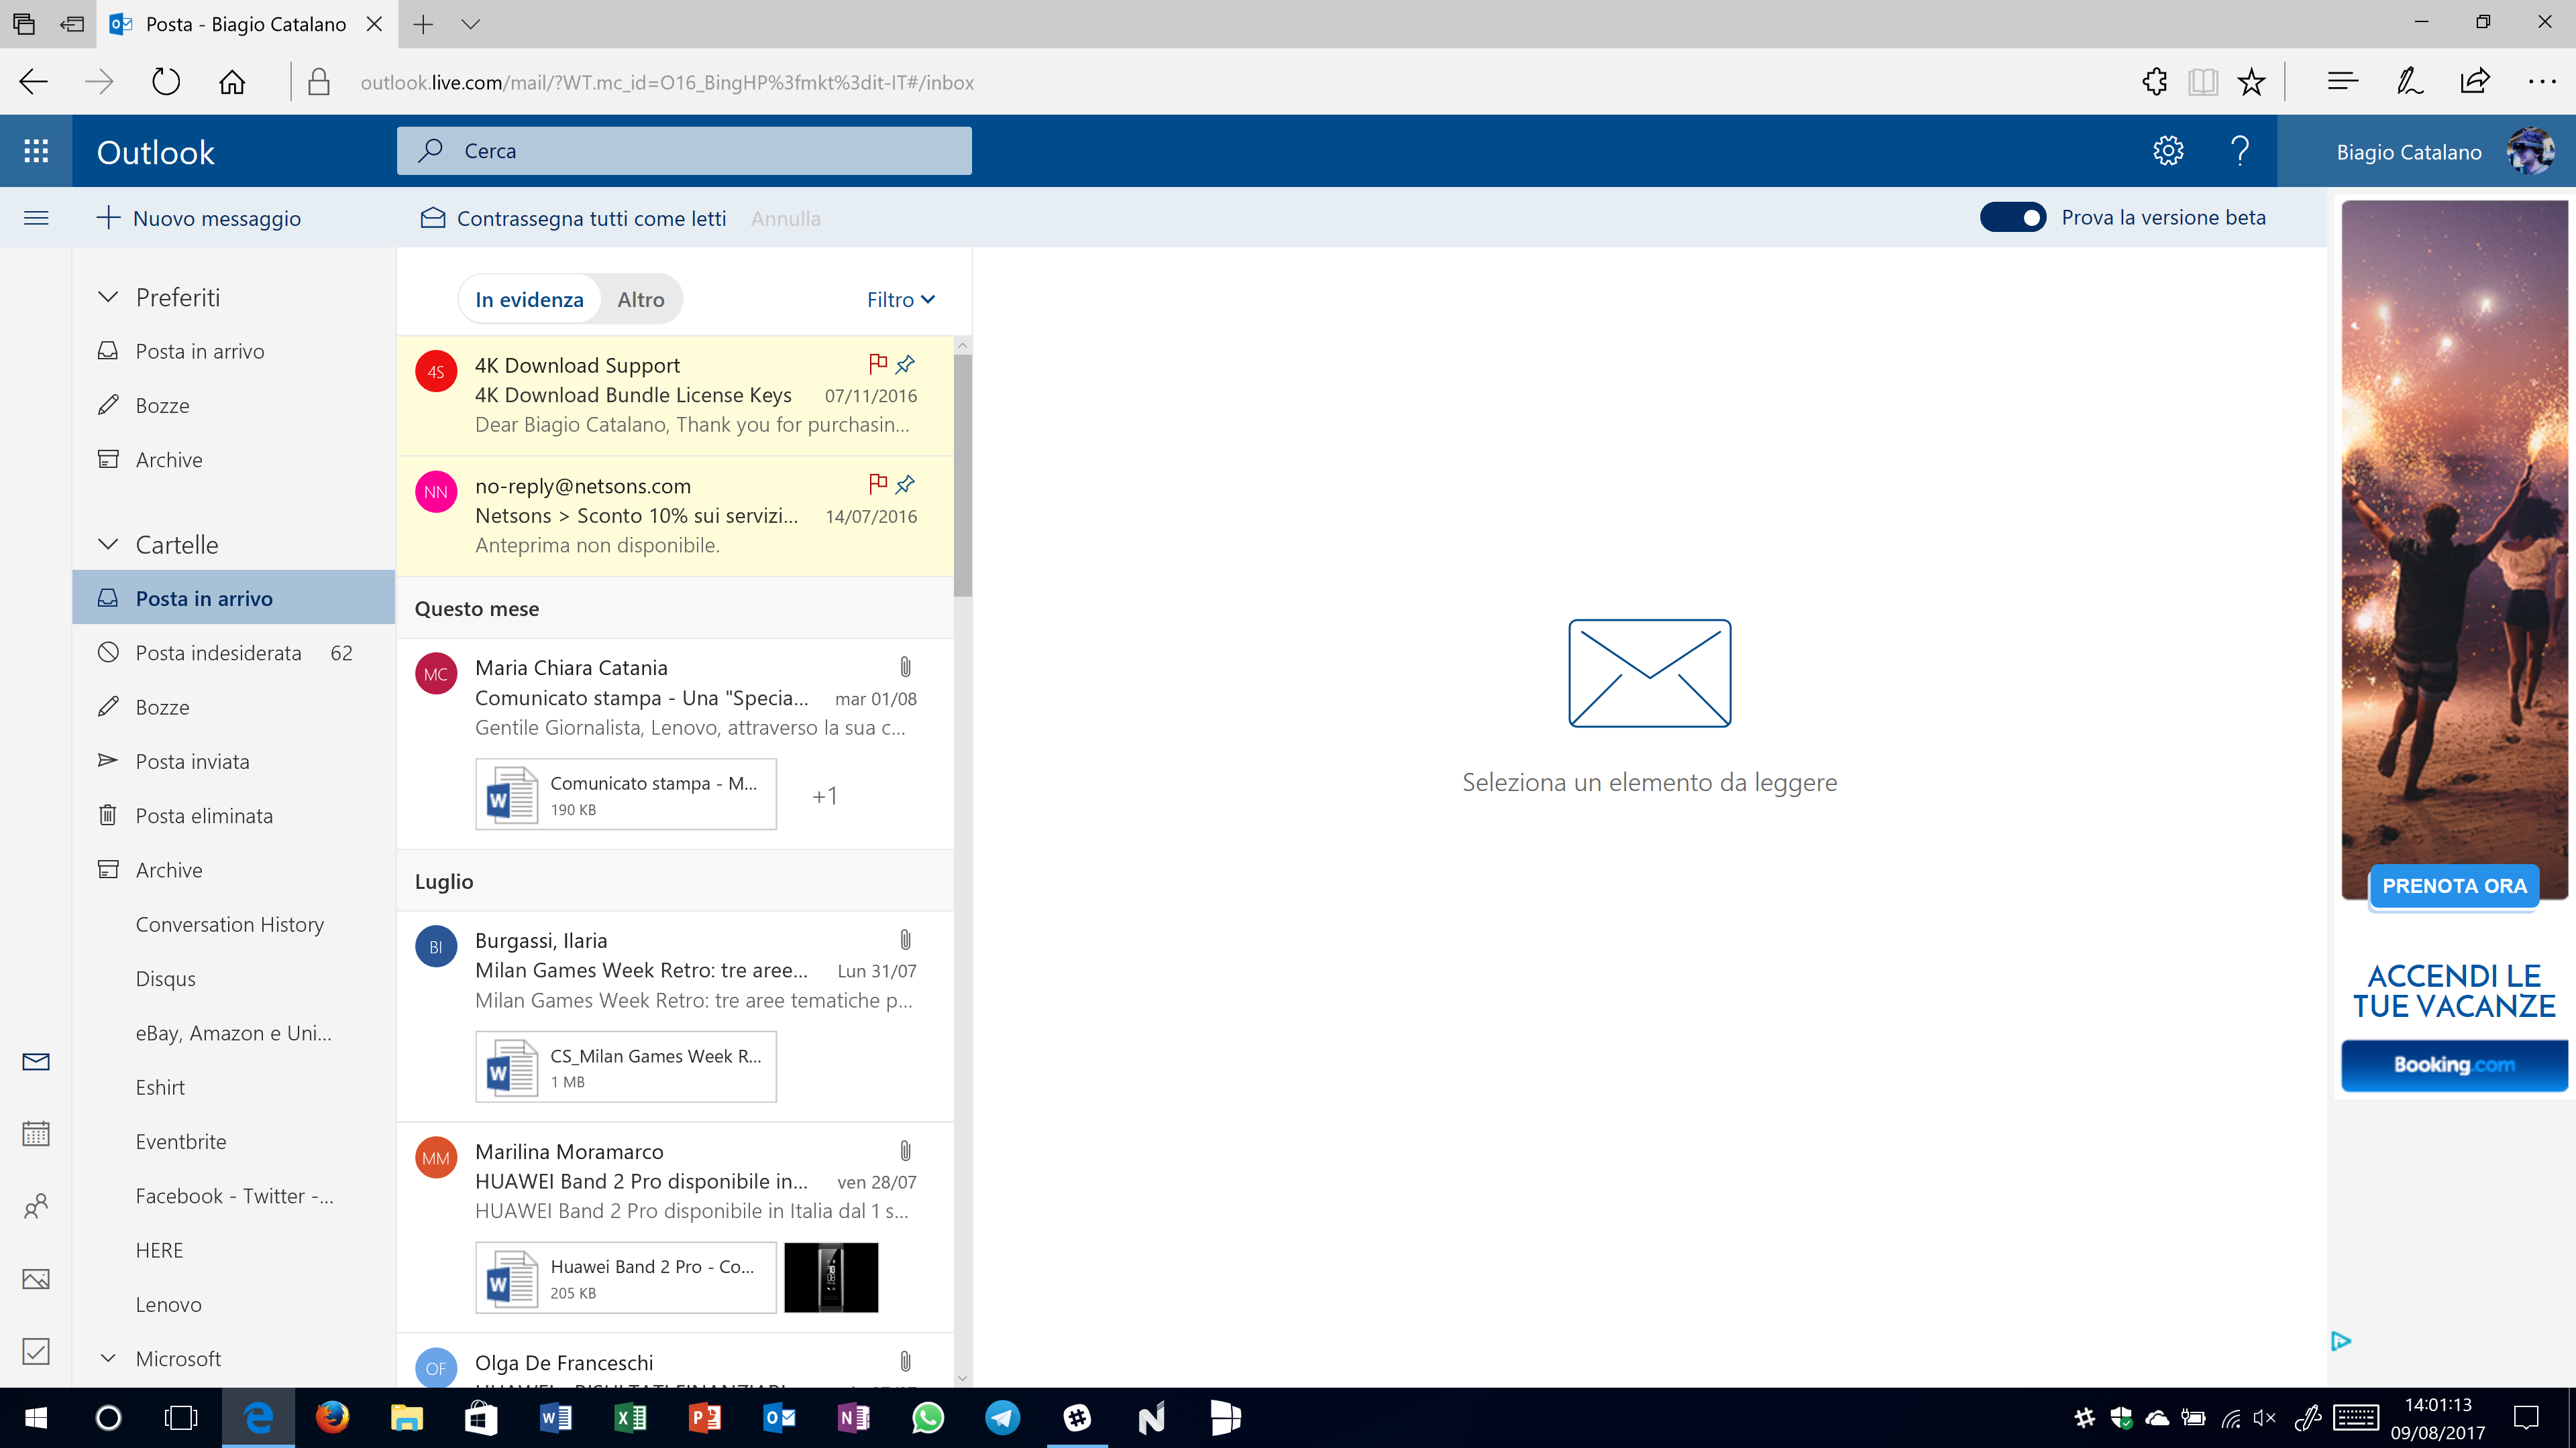Open the Edge web notes pen icon
2576x1448 pixels.
click(x=2409, y=82)
